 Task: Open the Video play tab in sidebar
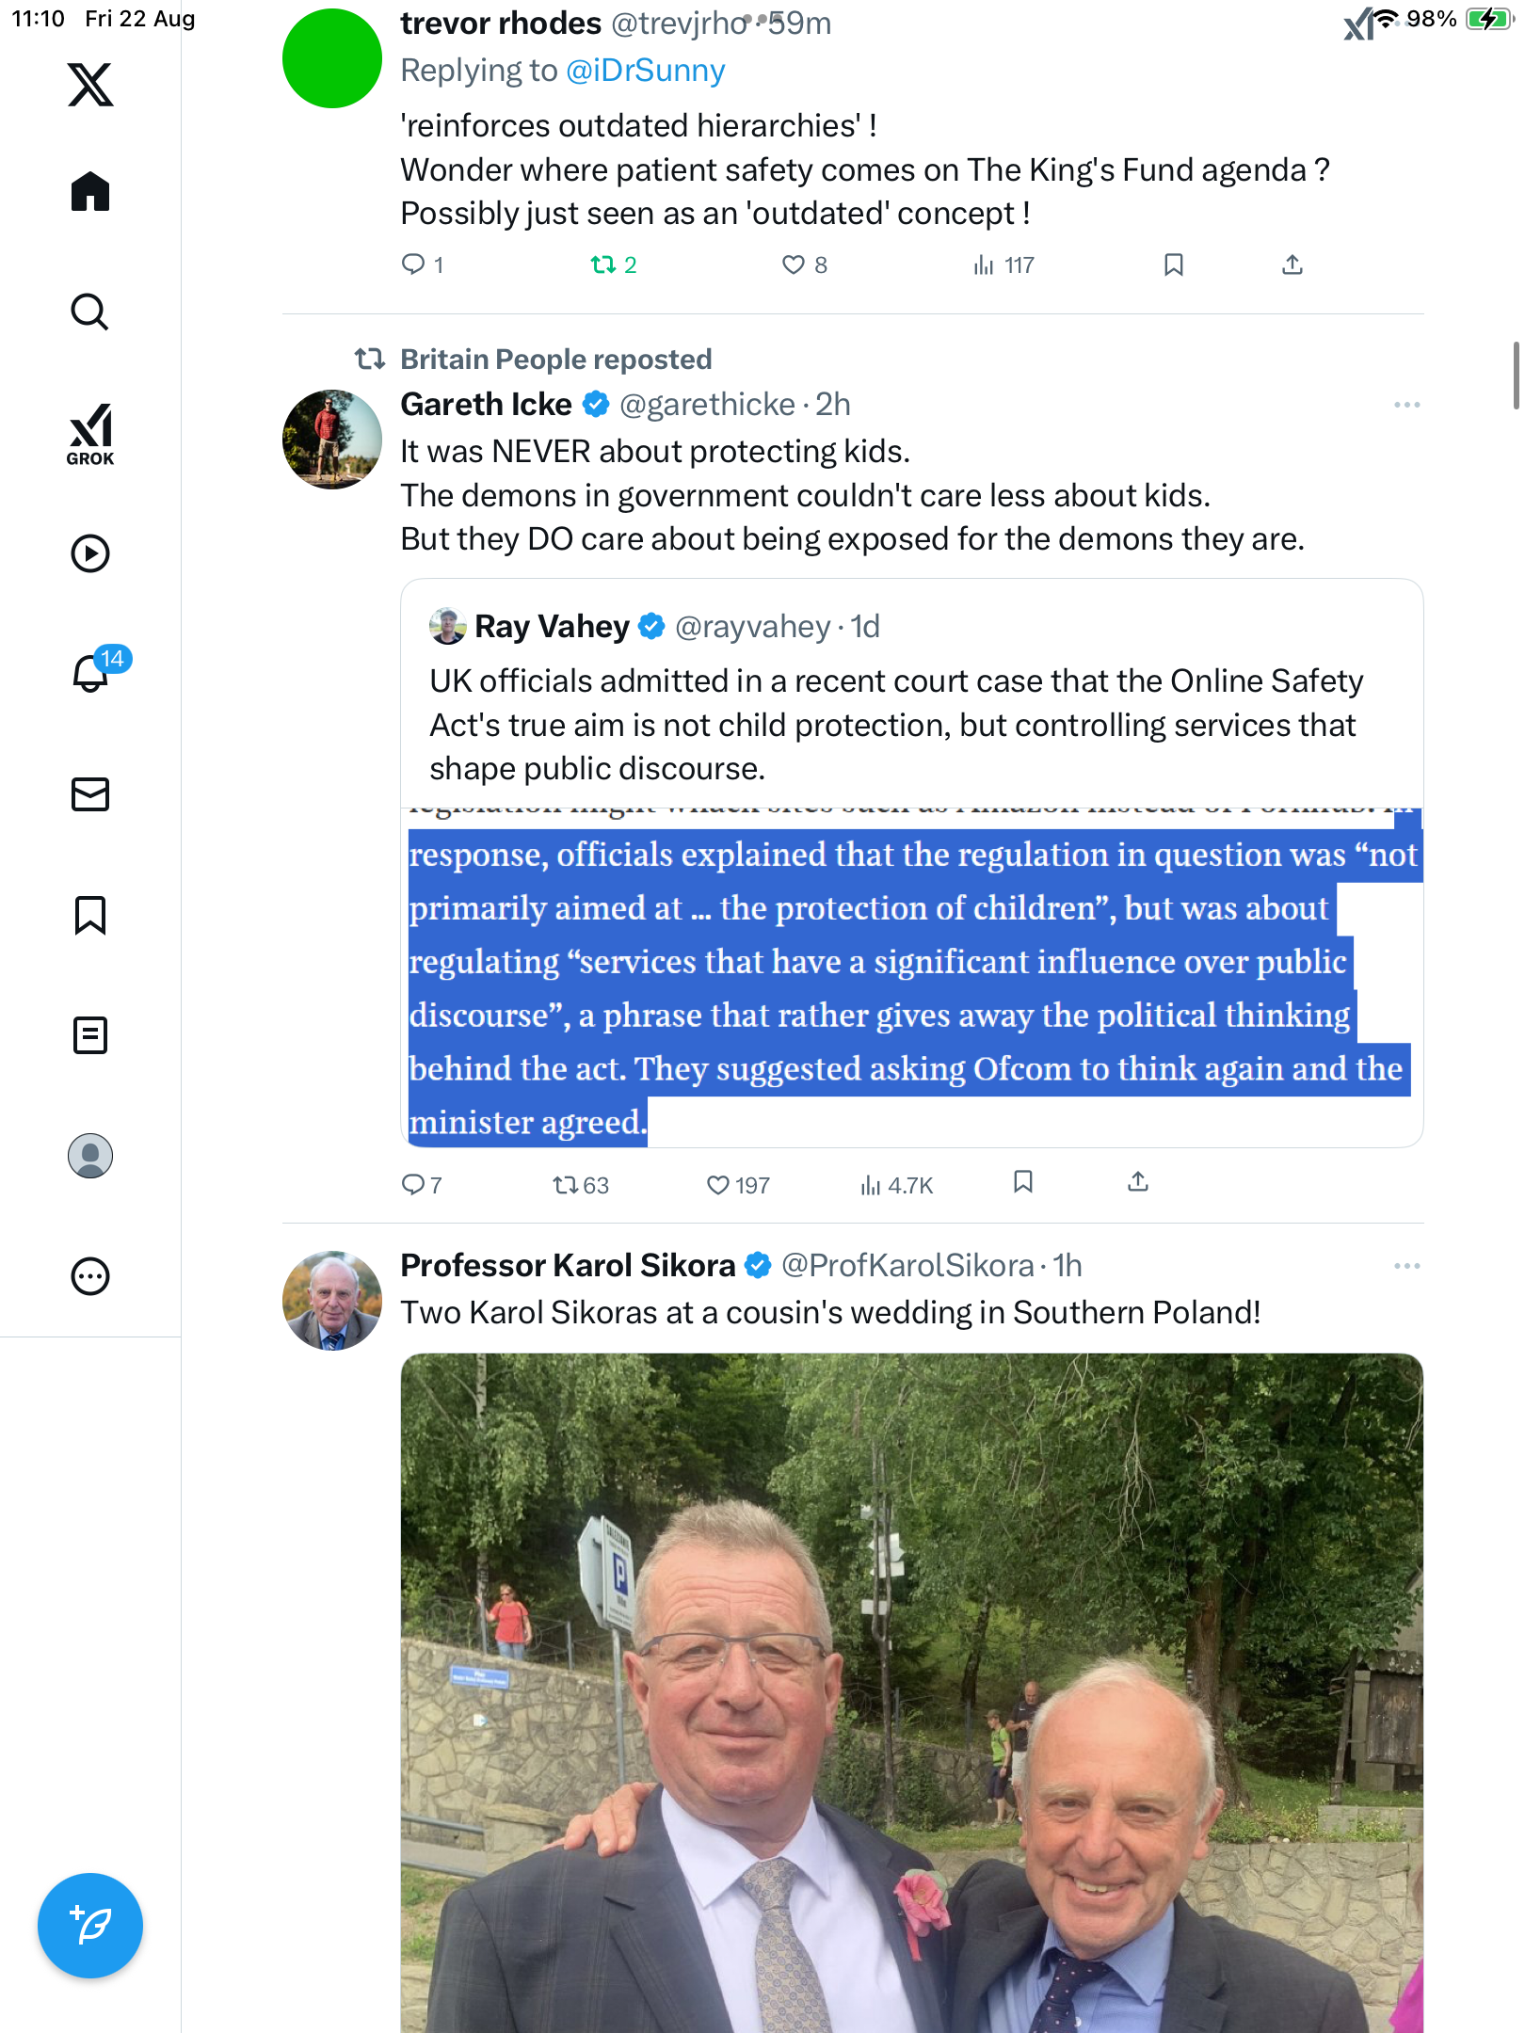[x=90, y=553]
